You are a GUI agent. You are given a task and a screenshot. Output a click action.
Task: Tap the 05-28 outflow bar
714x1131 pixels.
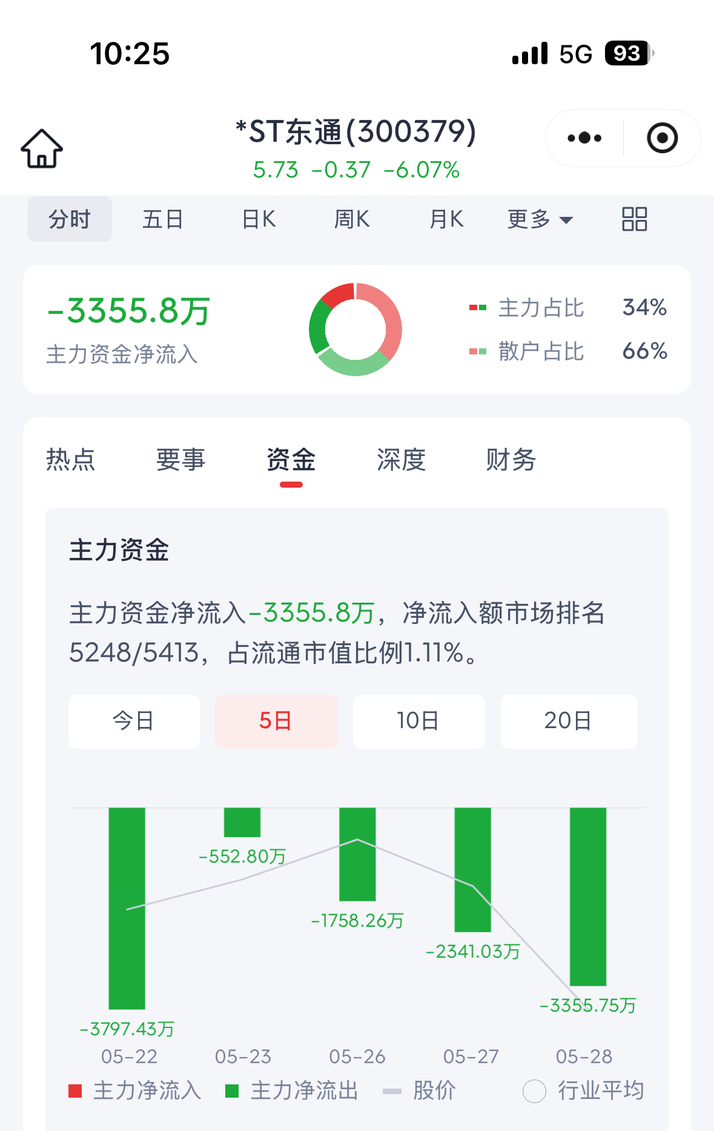pos(588,897)
